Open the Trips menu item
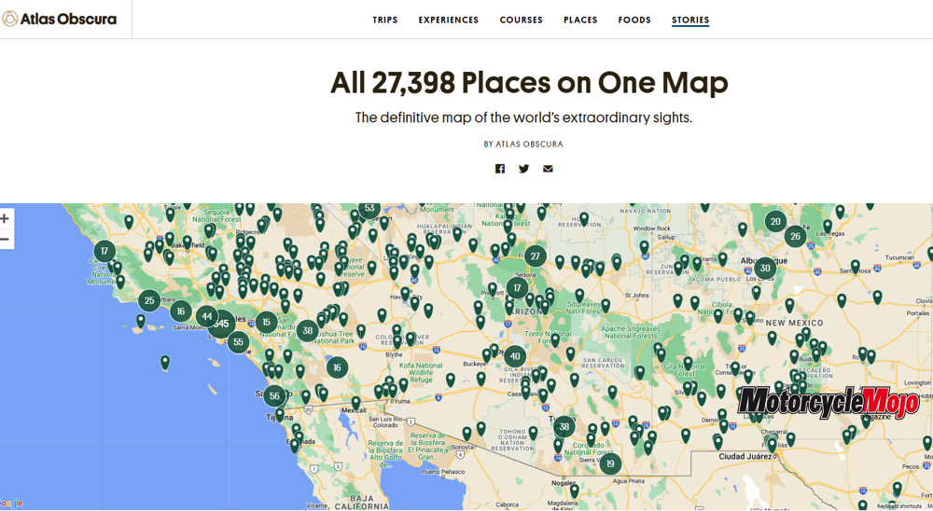The image size is (933, 511). pyautogui.click(x=384, y=20)
